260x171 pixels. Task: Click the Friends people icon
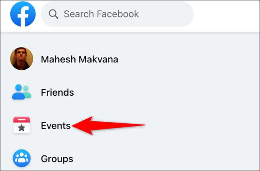21,93
